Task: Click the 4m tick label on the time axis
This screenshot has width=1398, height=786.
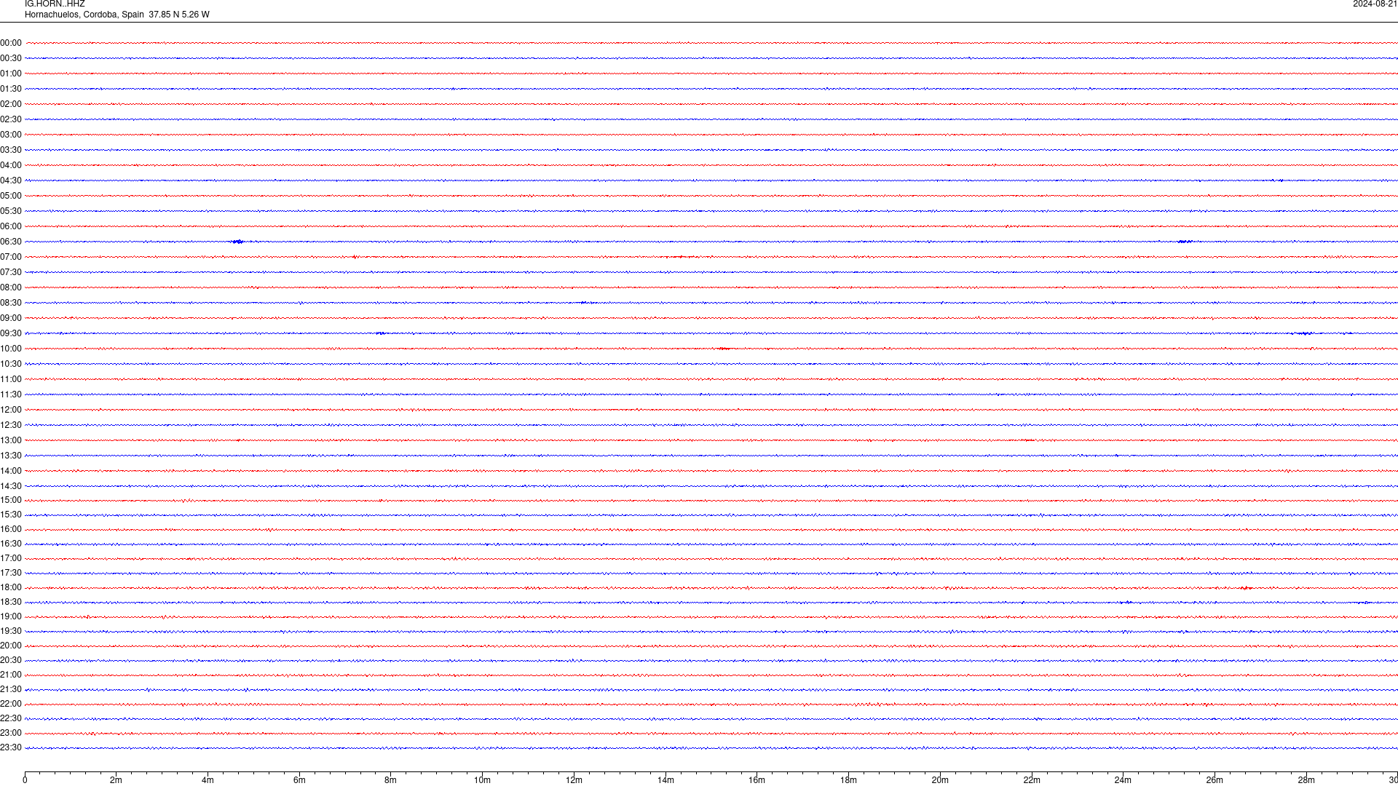Action: tap(208, 780)
